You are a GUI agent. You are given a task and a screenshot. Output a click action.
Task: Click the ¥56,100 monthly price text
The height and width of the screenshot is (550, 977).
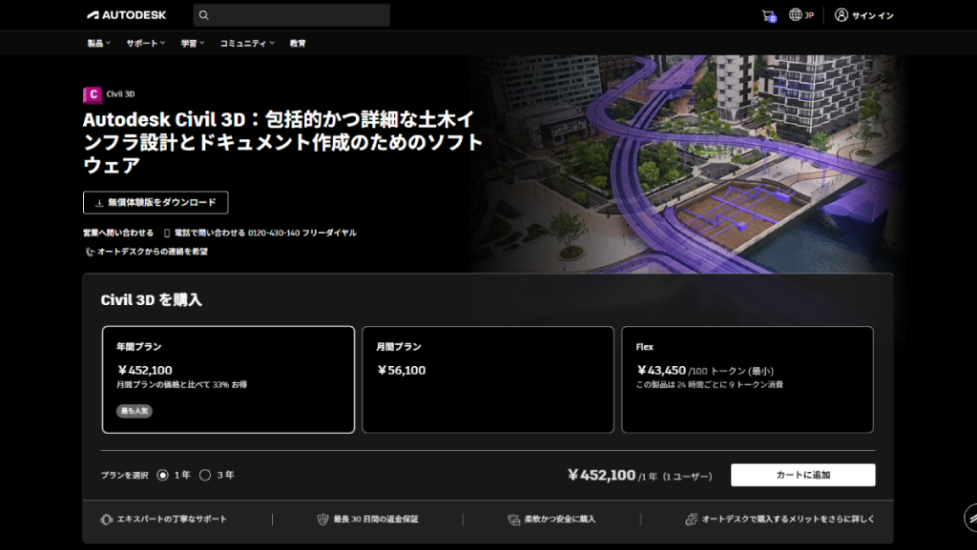(402, 371)
